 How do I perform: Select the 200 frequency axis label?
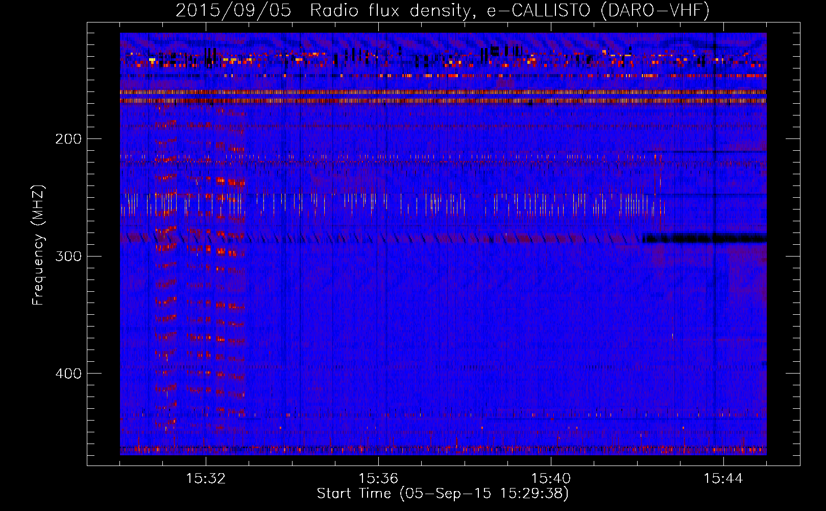pyautogui.click(x=68, y=139)
